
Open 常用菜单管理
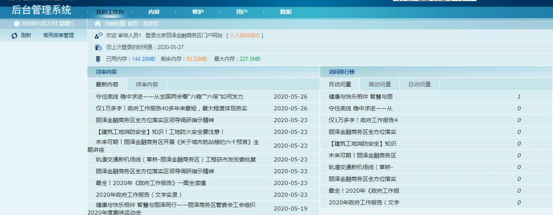[x=59, y=36]
